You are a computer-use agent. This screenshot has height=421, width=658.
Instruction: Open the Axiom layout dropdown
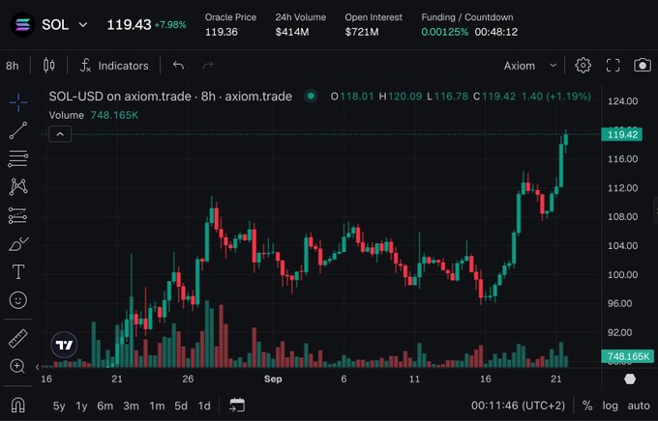pyautogui.click(x=530, y=66)
